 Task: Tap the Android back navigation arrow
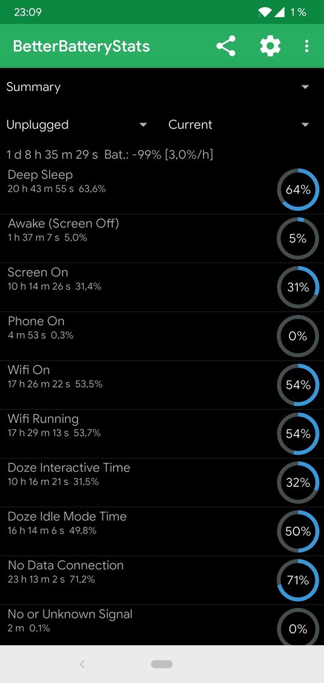(x=82, y=664)
